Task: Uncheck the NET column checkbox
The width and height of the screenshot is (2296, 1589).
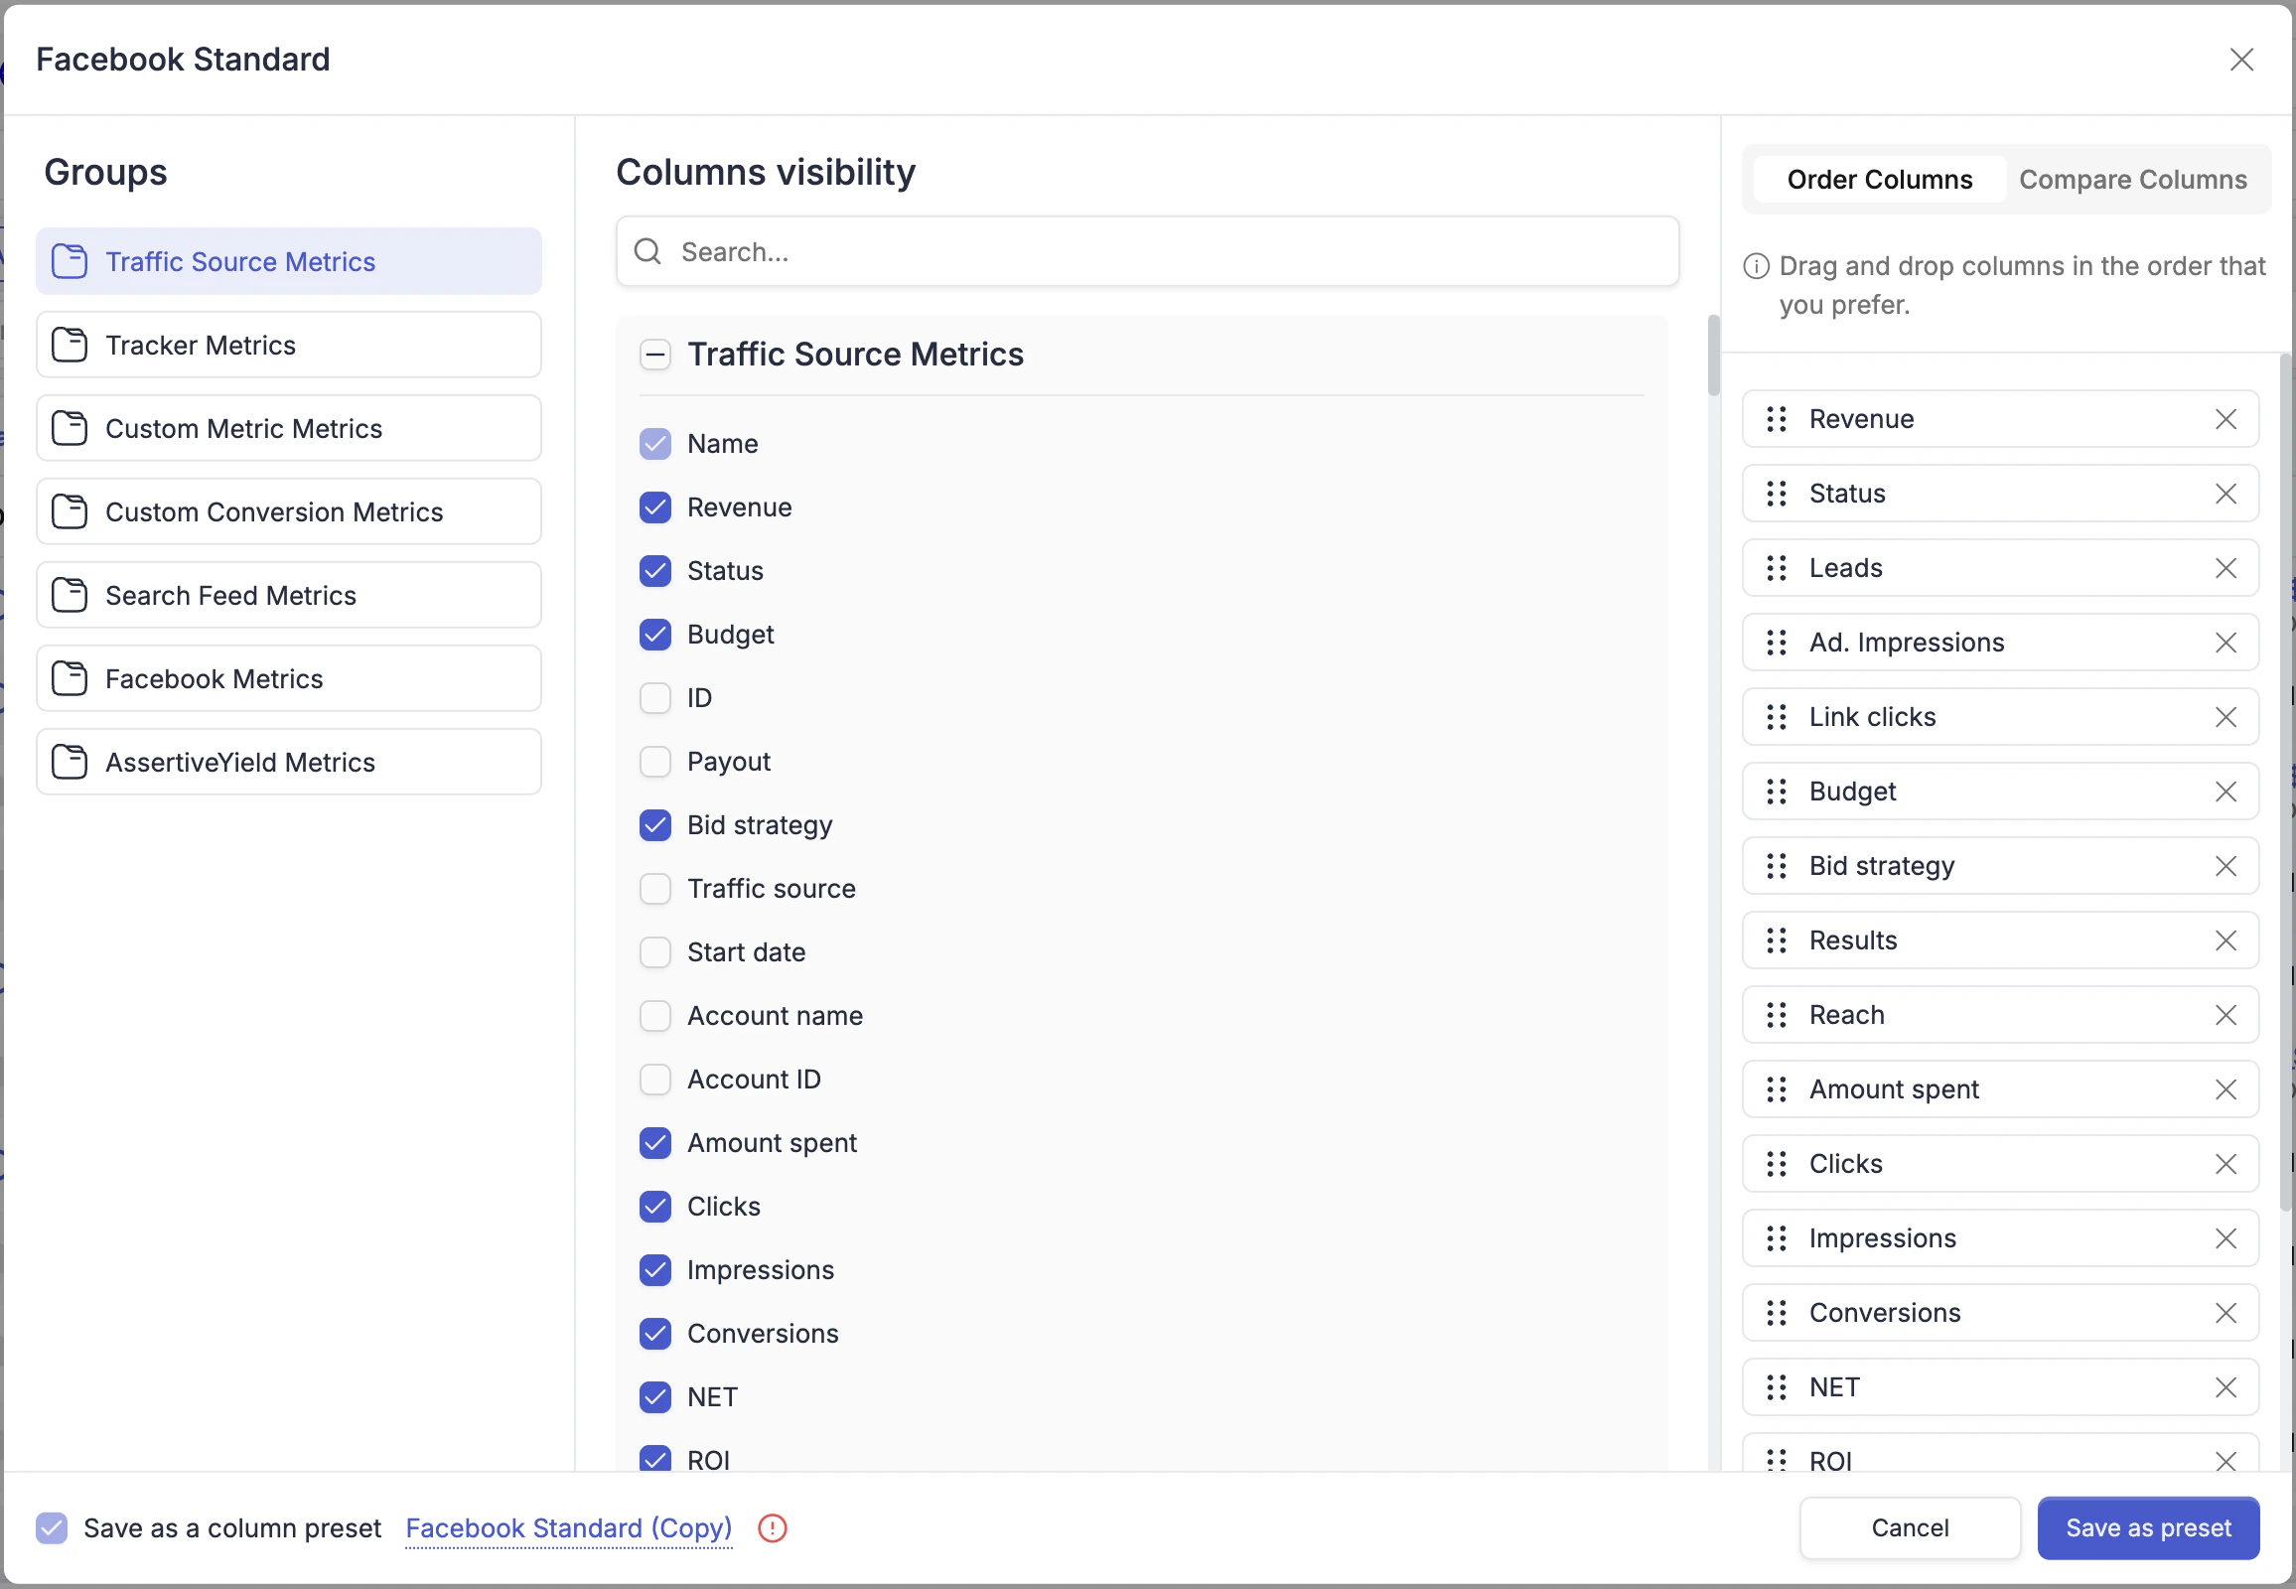Action: coord(655,1398)
